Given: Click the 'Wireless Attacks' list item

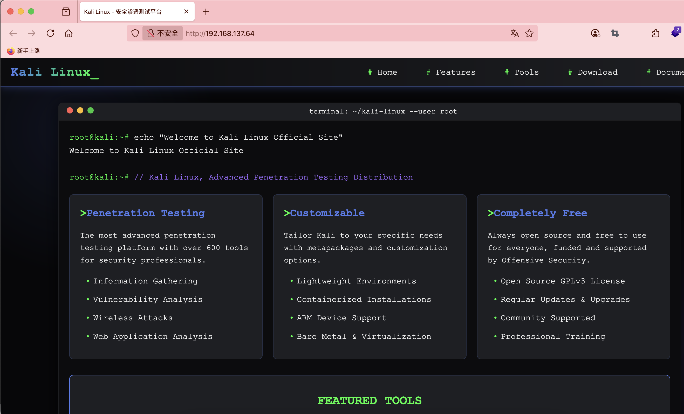Looking at the screenshot, I should click(x=133, y=318).
